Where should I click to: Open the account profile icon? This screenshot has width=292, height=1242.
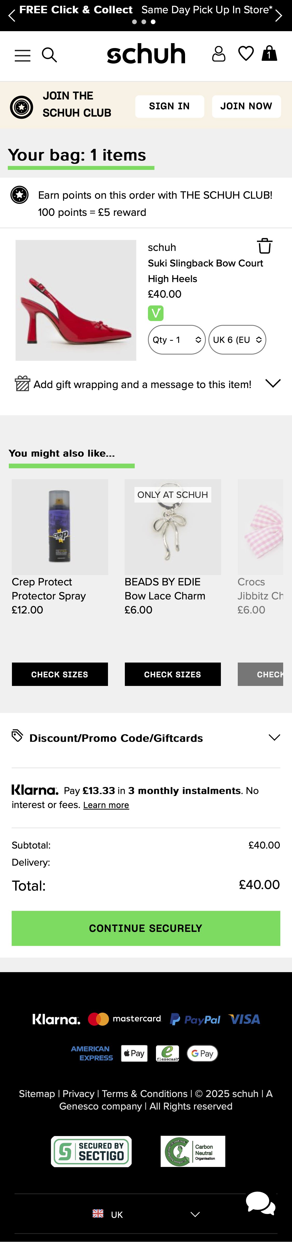point(219,54)
